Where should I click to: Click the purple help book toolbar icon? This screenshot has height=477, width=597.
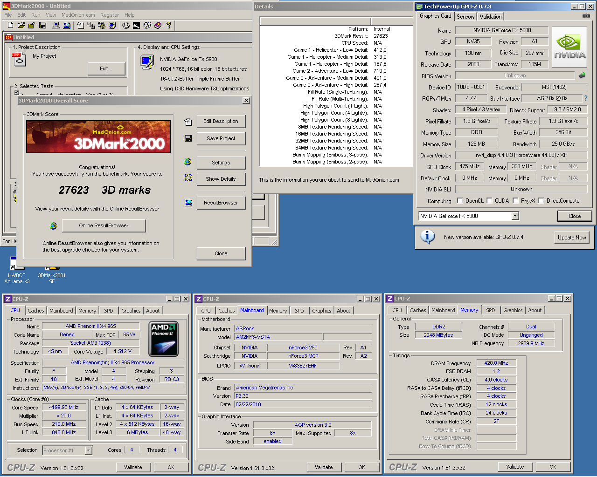click(x=158, y=25)
